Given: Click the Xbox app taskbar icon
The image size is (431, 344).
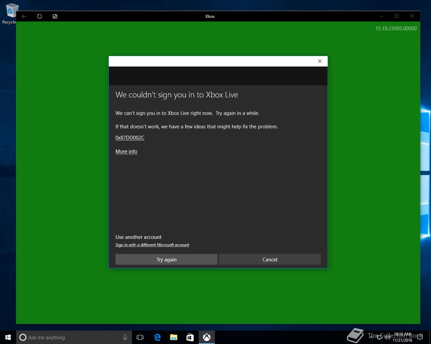Looking at the screenshot, I should [x=206, y=337].
